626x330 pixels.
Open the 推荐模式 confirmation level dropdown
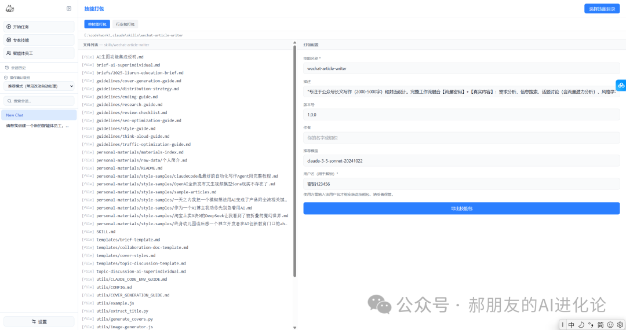click(39, 86)
